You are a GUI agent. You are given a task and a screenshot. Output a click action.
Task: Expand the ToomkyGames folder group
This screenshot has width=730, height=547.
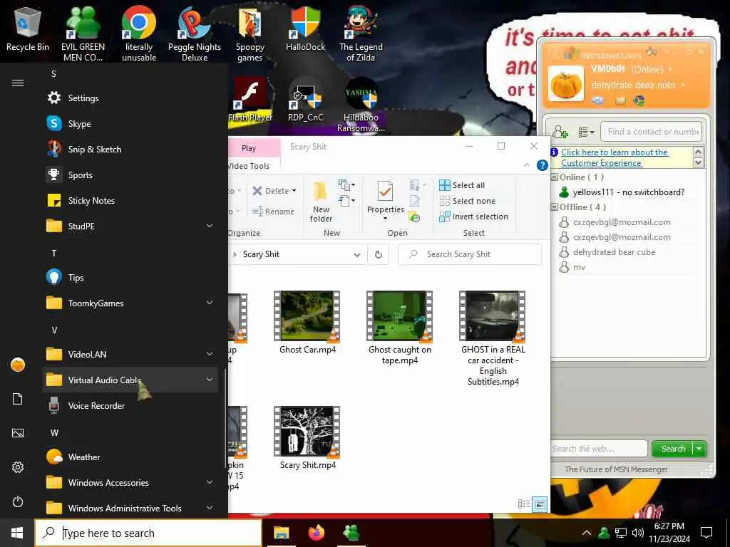210,303
